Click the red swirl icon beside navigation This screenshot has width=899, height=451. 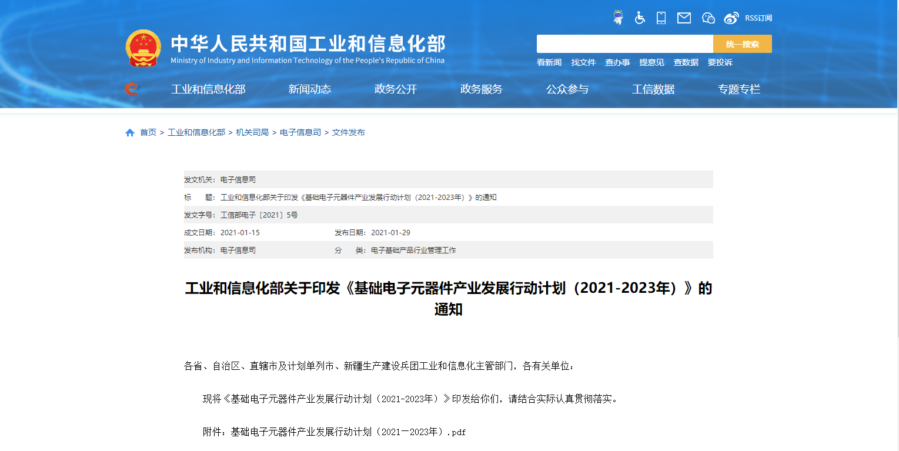pyautogui.click(x=132, y=89)
